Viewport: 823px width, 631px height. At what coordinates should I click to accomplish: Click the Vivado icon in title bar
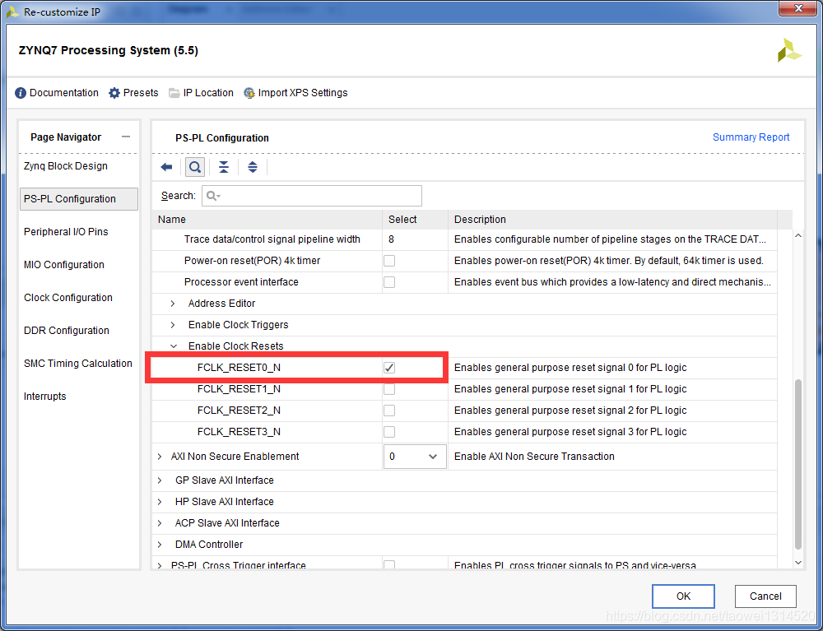tap(12, 12)
